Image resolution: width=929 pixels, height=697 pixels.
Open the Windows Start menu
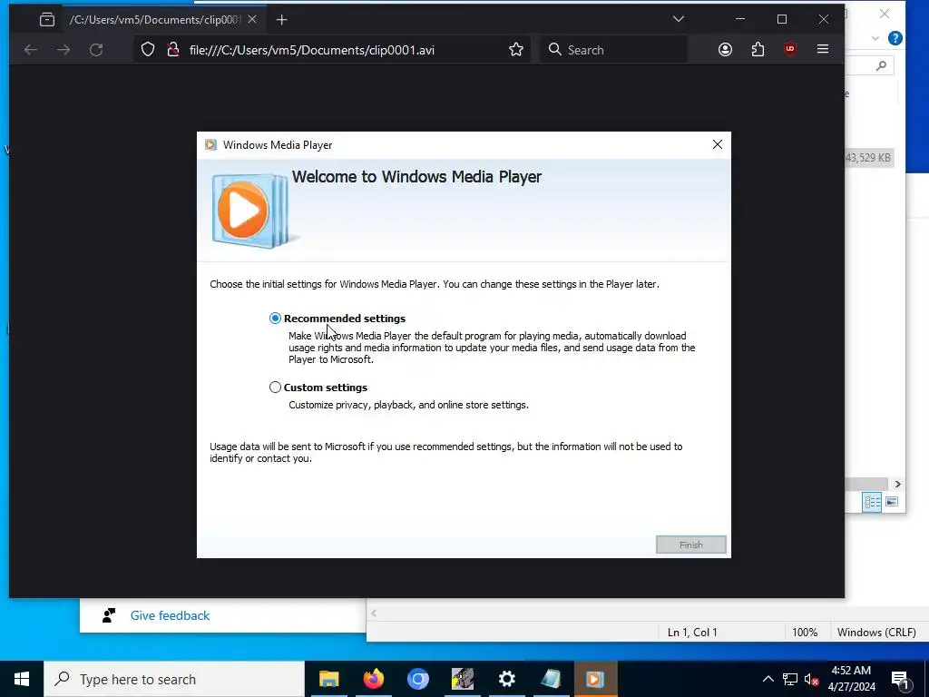22,679
